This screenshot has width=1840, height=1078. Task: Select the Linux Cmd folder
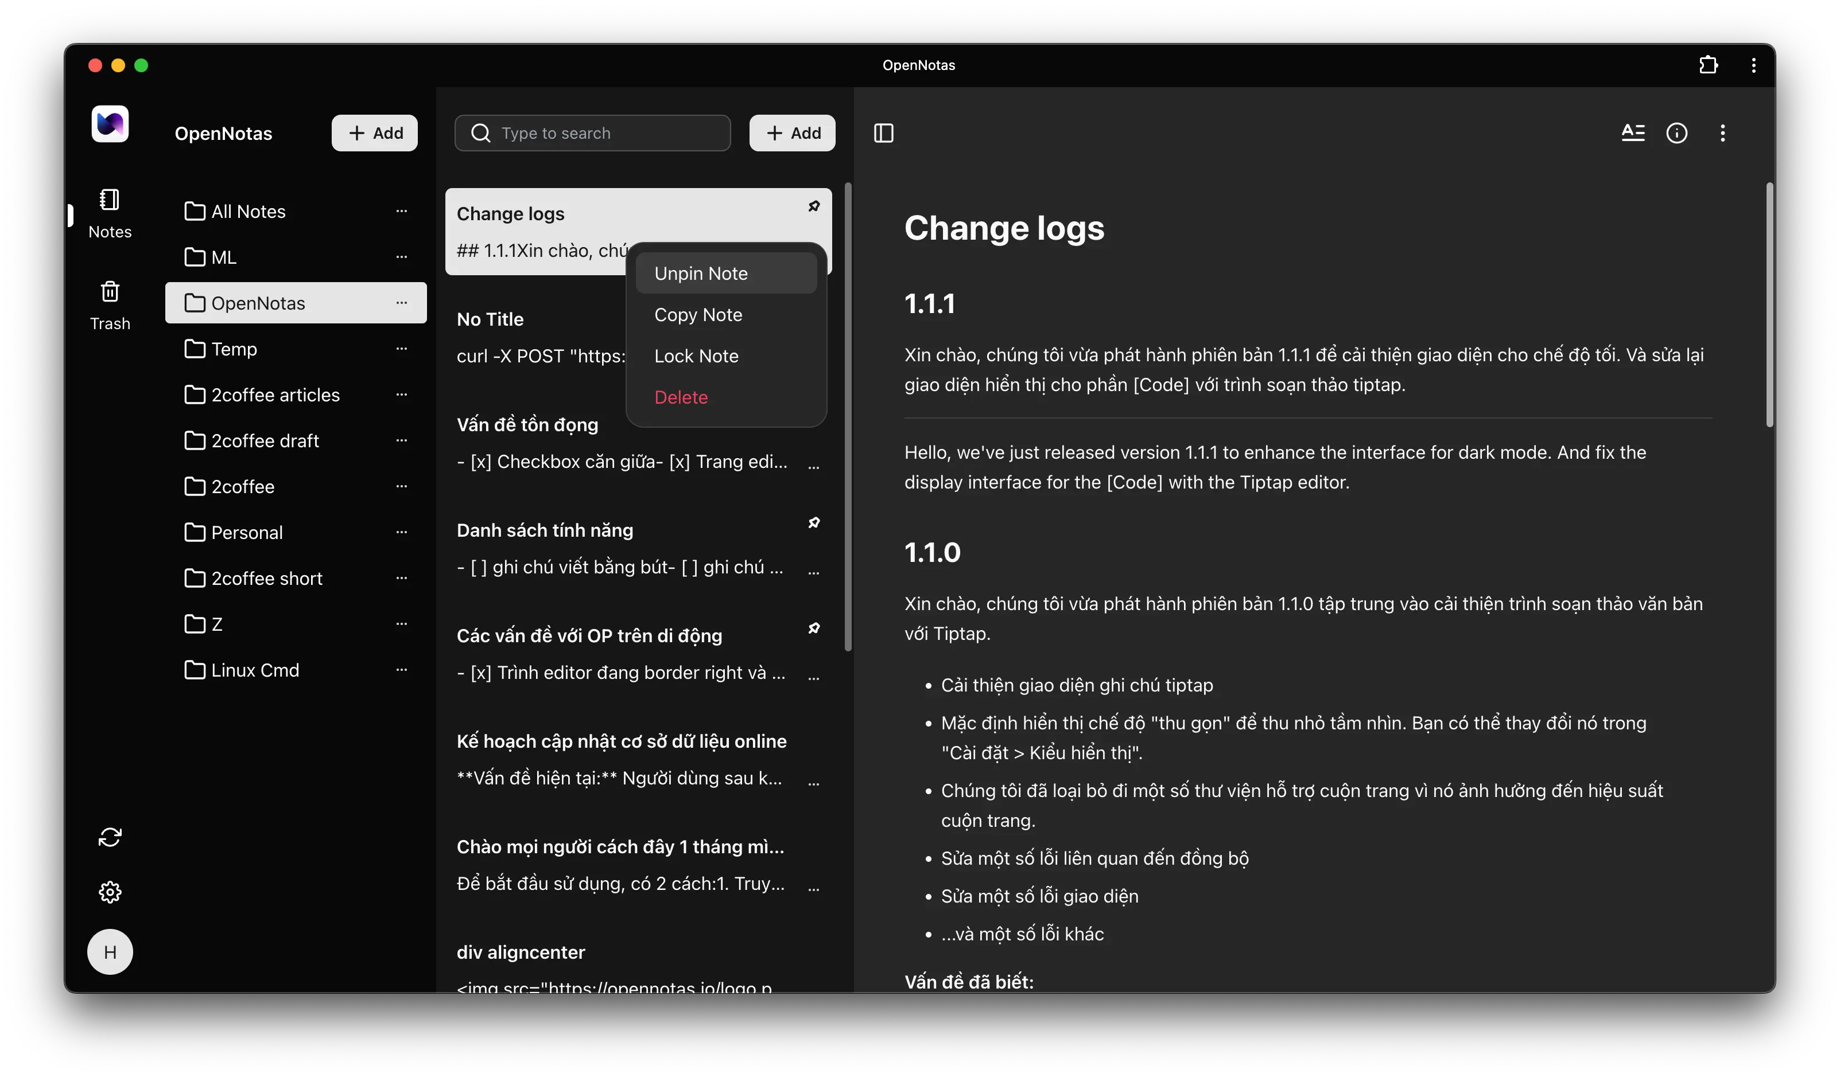295,670
